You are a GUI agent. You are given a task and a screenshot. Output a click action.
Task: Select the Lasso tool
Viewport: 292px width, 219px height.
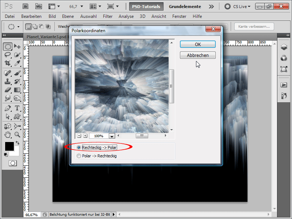coord(8,55)
